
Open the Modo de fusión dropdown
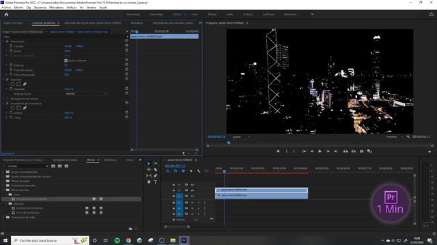point(86,94)
